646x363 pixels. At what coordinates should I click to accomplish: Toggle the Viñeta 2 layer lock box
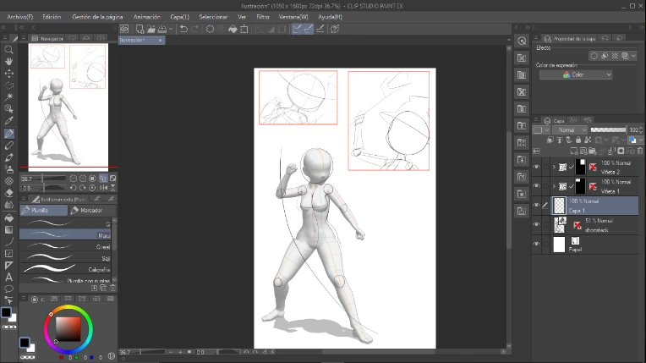pos(546,167)
